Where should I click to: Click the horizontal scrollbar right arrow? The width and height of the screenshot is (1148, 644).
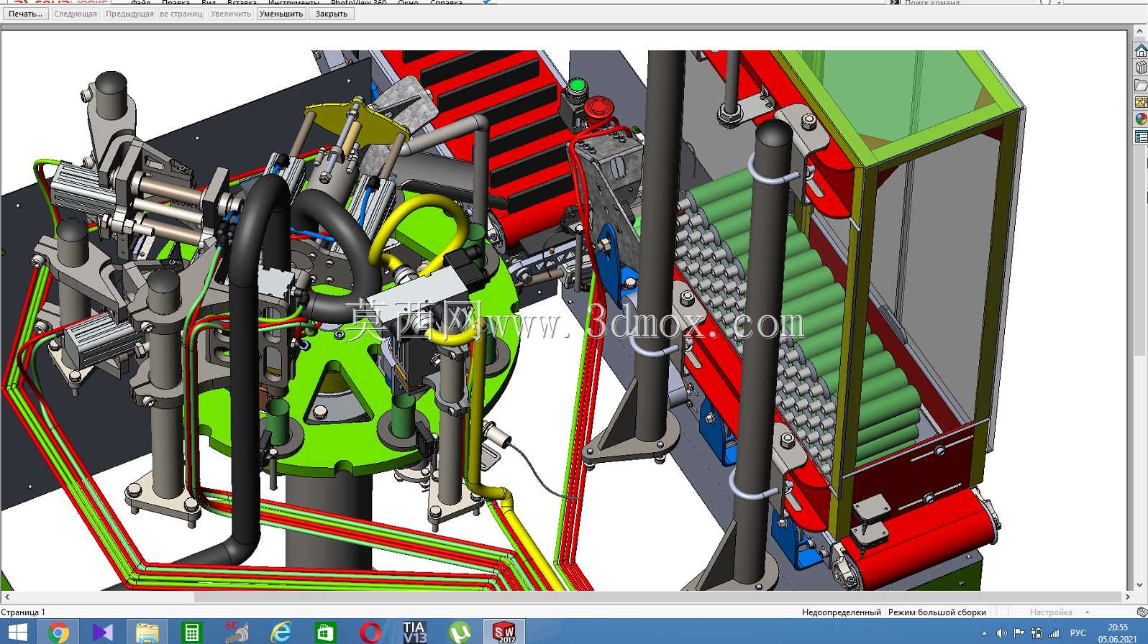point(1127,597)
